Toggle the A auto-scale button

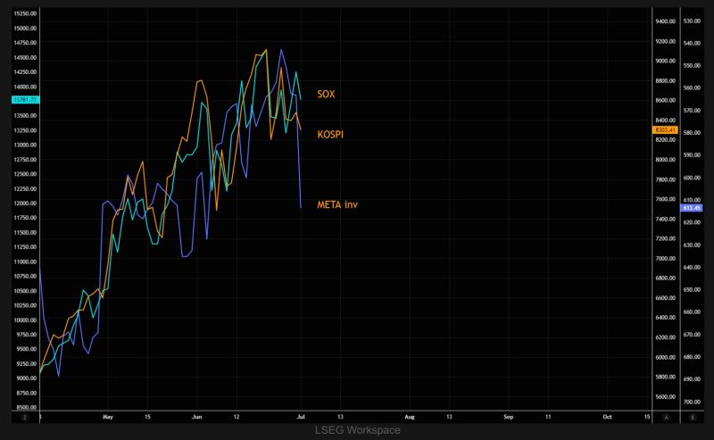point(666,417)
